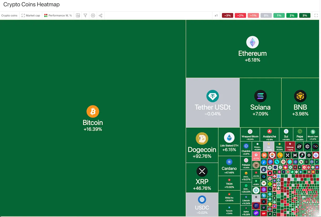321x217 pixels.
Task: Select the −3% legend swatch
Action: click(228, 15)
